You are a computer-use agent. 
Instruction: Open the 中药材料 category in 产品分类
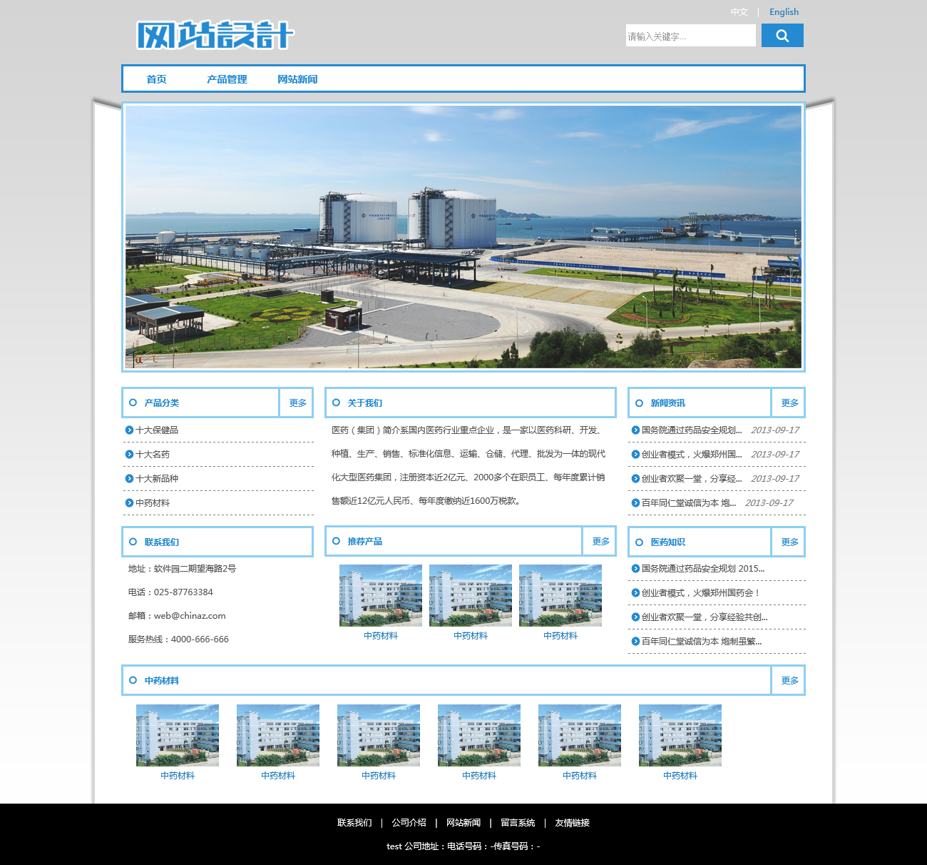pyautogui.click(x=153, y=502)
